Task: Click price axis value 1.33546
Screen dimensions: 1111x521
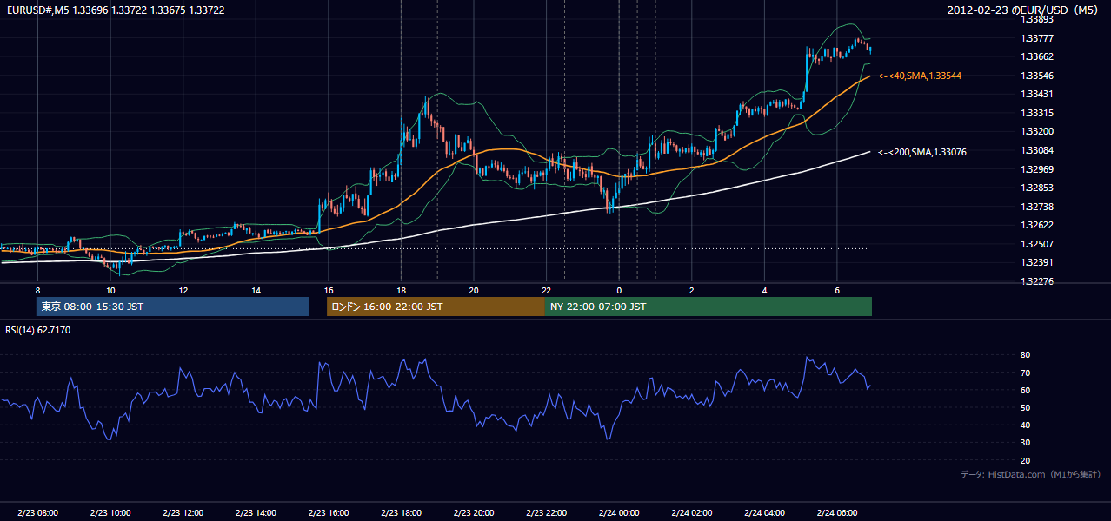Action: 1036,76
